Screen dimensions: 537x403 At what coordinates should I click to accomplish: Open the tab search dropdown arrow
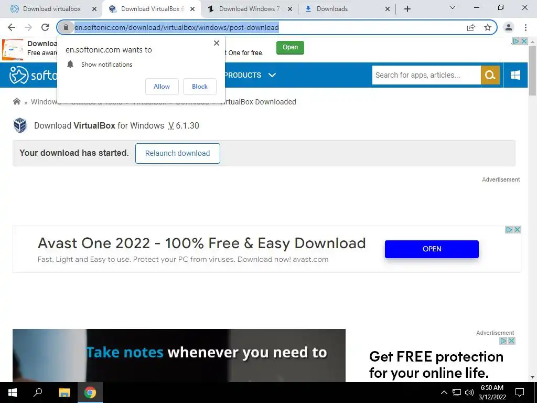pos(453,7)
